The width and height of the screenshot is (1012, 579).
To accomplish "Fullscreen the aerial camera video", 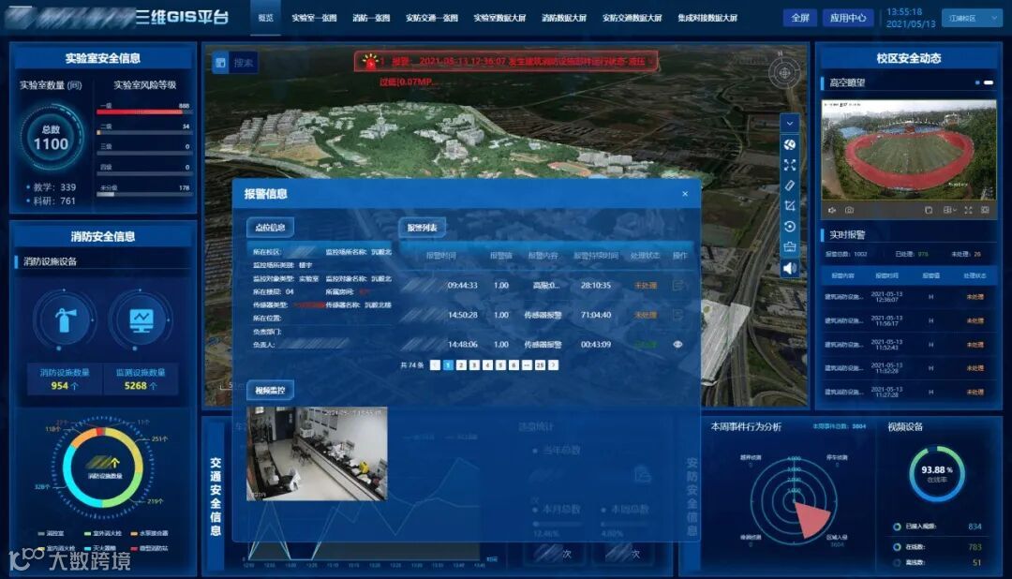I will tap(968, 211).
